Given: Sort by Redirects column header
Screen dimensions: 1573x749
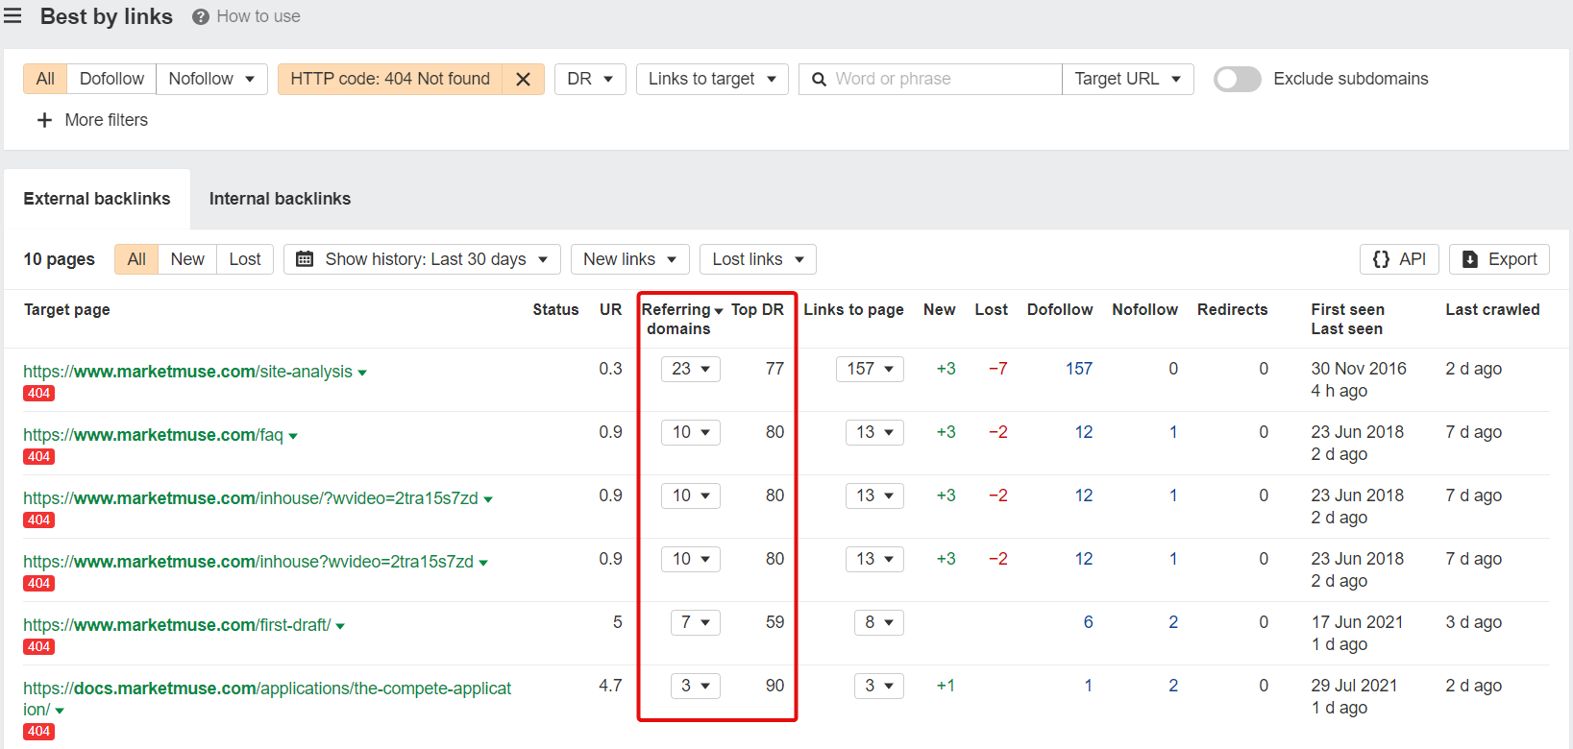Looking at the screenshot, I should (1232, 309).
